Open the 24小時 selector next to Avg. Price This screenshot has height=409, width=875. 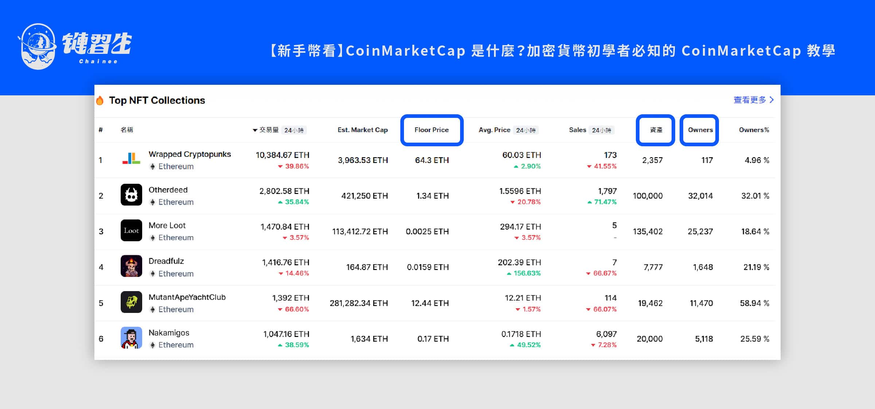526,130
